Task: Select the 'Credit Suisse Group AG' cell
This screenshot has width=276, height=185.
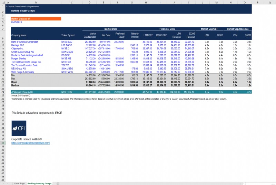Action: click(x=22, y=52)
